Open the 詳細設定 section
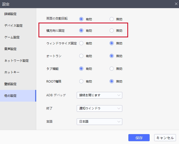Screen dimensions: 179x144 [x=18, y=14]
